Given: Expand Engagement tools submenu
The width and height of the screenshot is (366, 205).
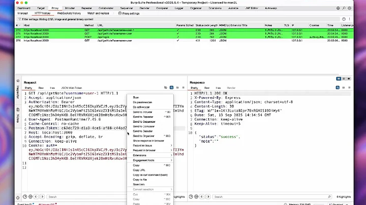Looking at the screenshot, I should [150, 160].
